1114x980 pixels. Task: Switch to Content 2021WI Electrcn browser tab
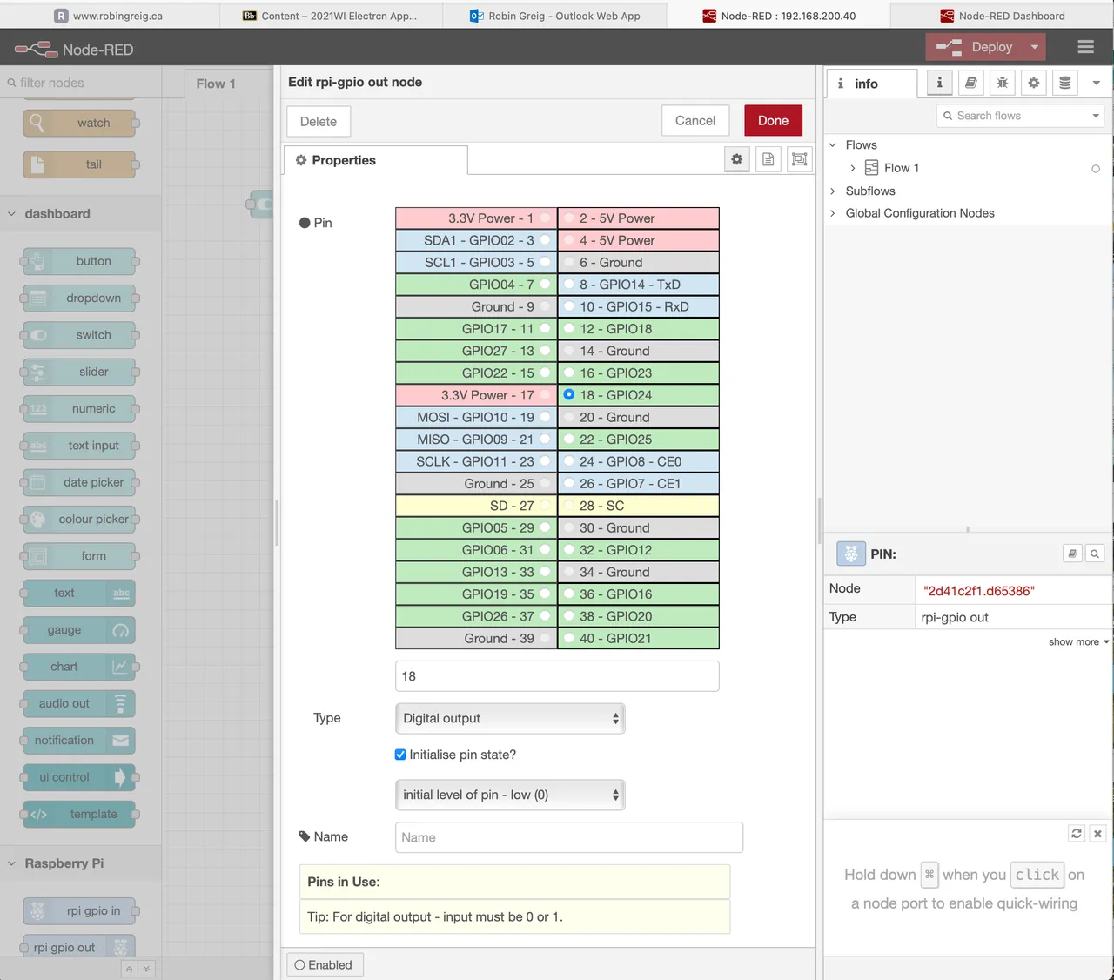pyautogui.click(x=330, y=16)
